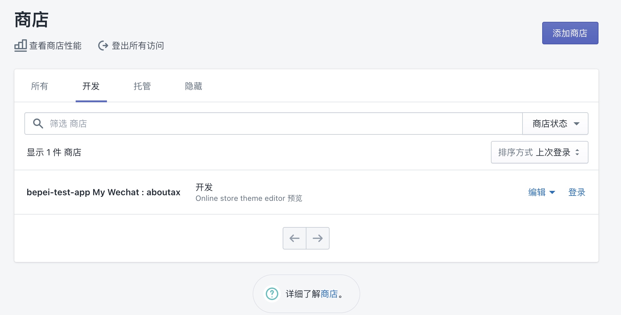
Task: Click the 商店 link in help footer
Action: 329,294
